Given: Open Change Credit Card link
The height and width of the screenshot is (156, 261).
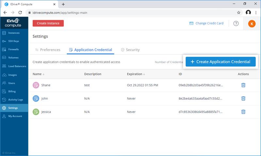Looking at the screenshot, I should point(207,23).
